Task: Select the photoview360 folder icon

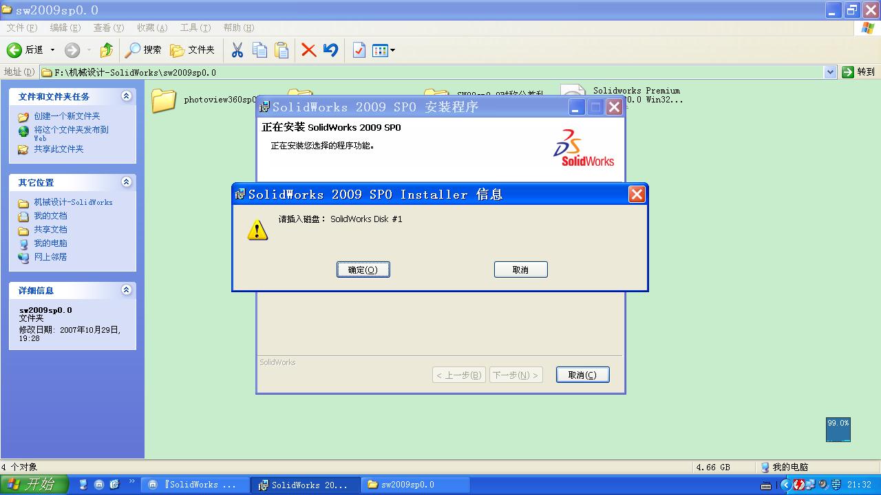Action: point(164,100)
